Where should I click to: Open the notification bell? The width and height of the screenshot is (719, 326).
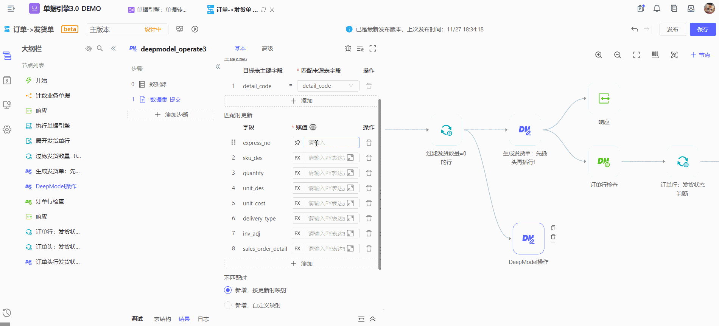tap(657, 8)
